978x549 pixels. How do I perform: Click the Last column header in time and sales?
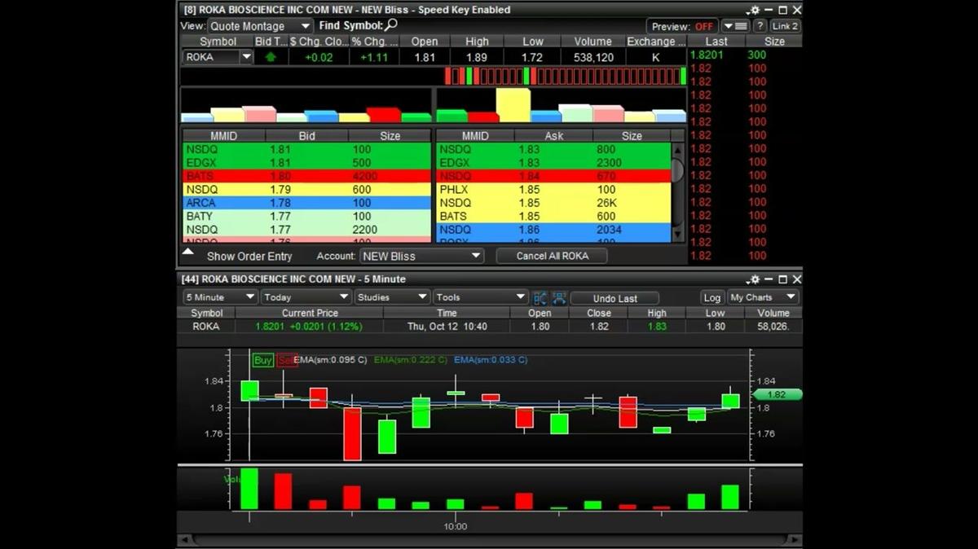click(x=716, y=42)
